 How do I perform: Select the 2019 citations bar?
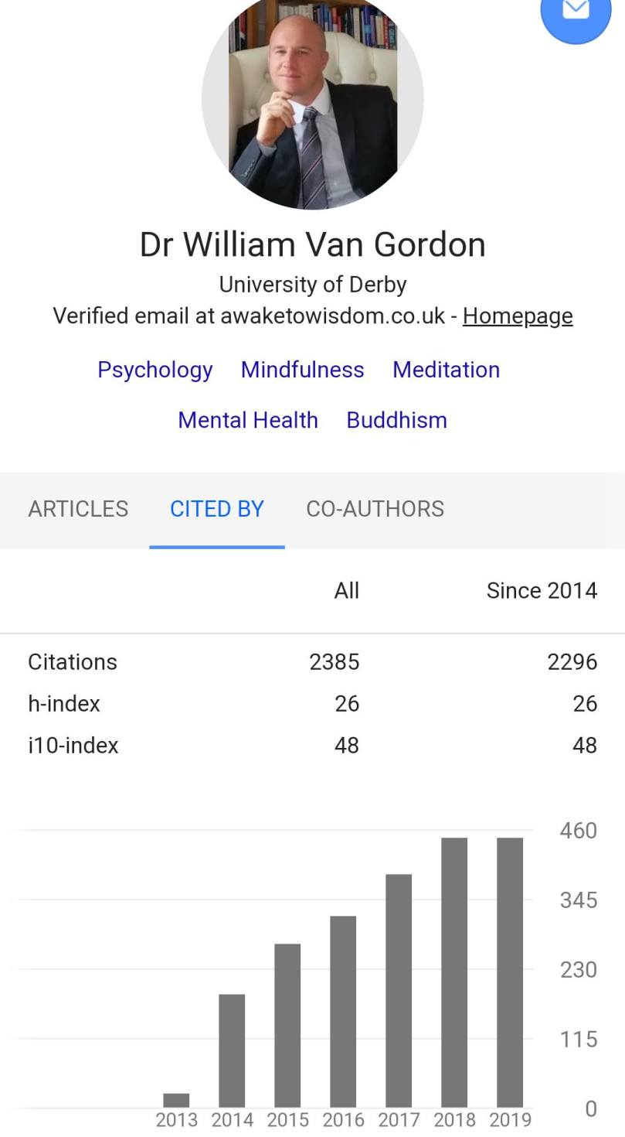click(x=510, y=972)
